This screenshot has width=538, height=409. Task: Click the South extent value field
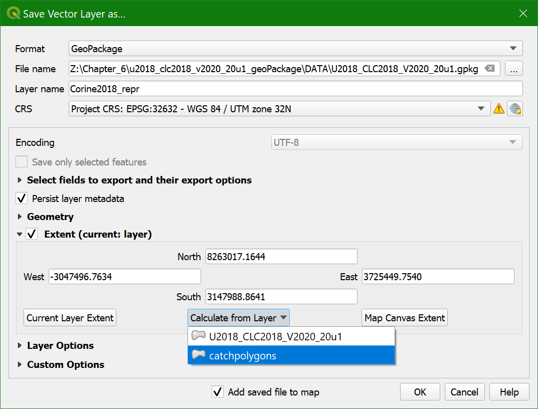(x=281, y=296)
